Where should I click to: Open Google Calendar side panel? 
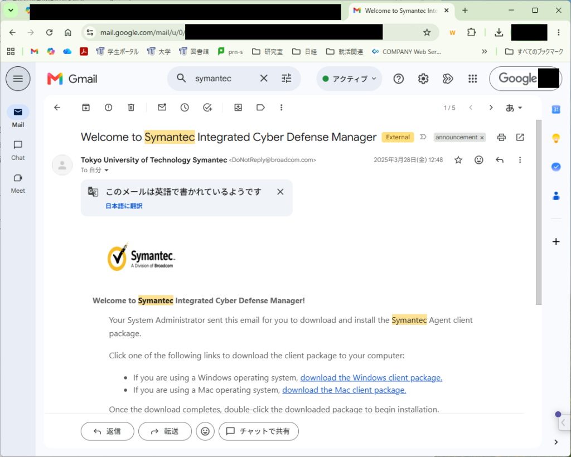556,109
